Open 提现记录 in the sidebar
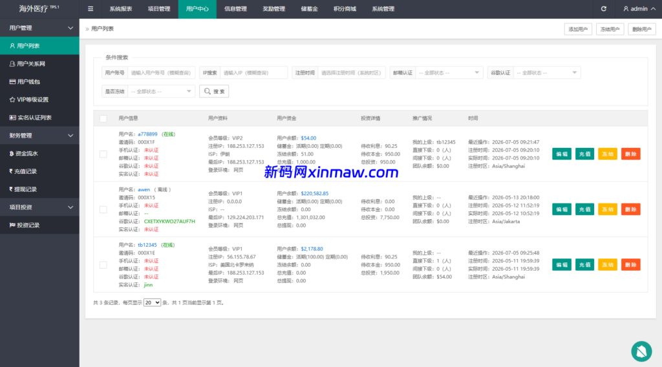Image resolution: width=662 pixels, height=367 pixels. tap(39, 189)
